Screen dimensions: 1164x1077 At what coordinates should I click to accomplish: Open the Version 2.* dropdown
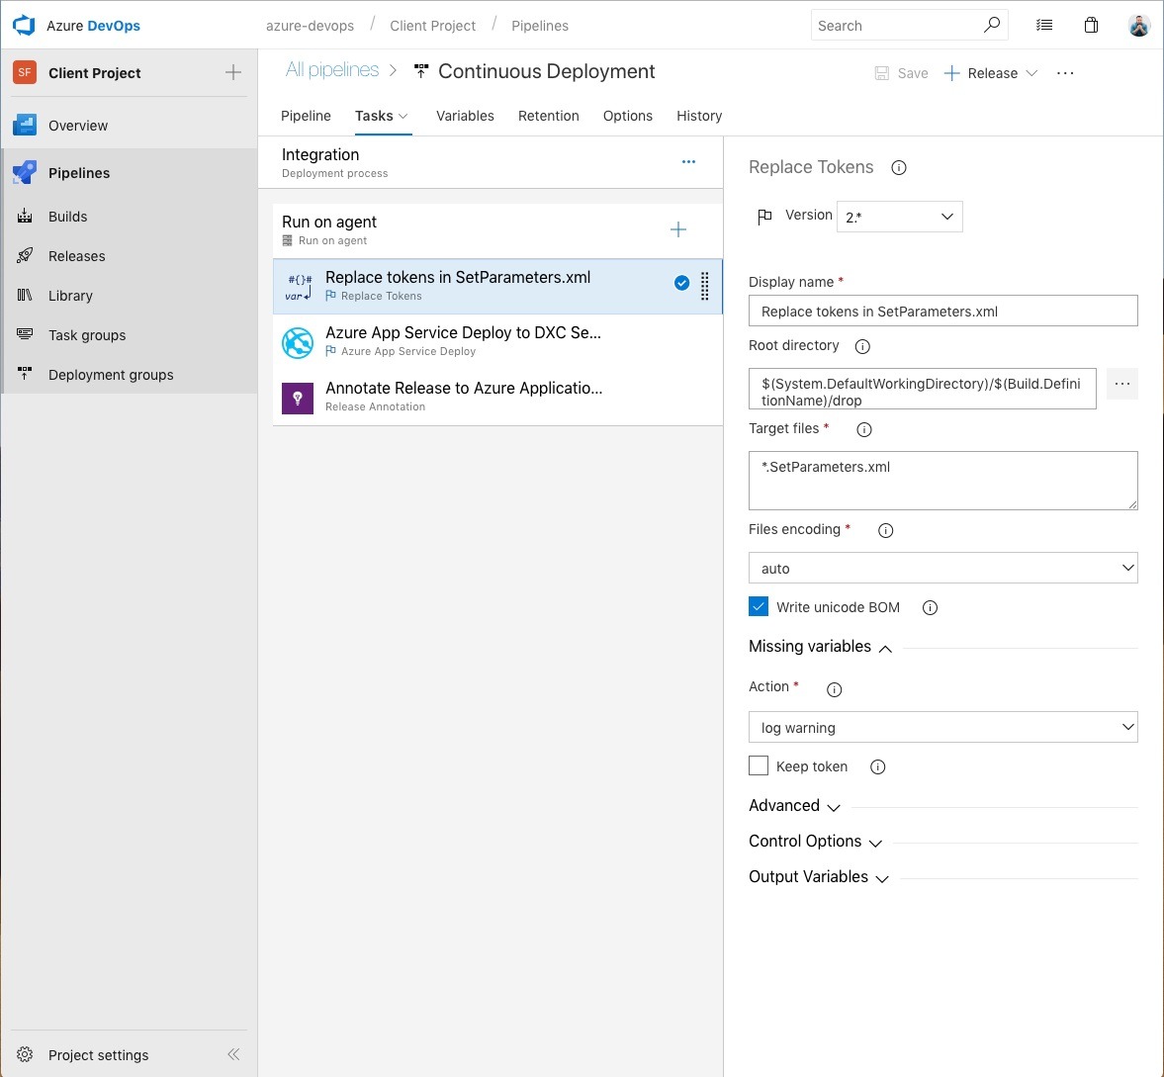pos(899,217)
